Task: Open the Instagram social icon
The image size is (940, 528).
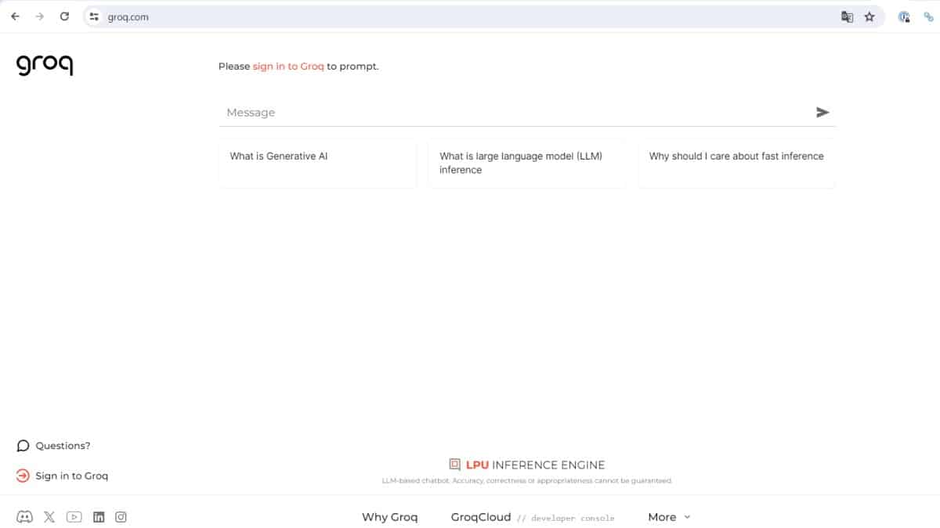Action: [x=121, y=517]
